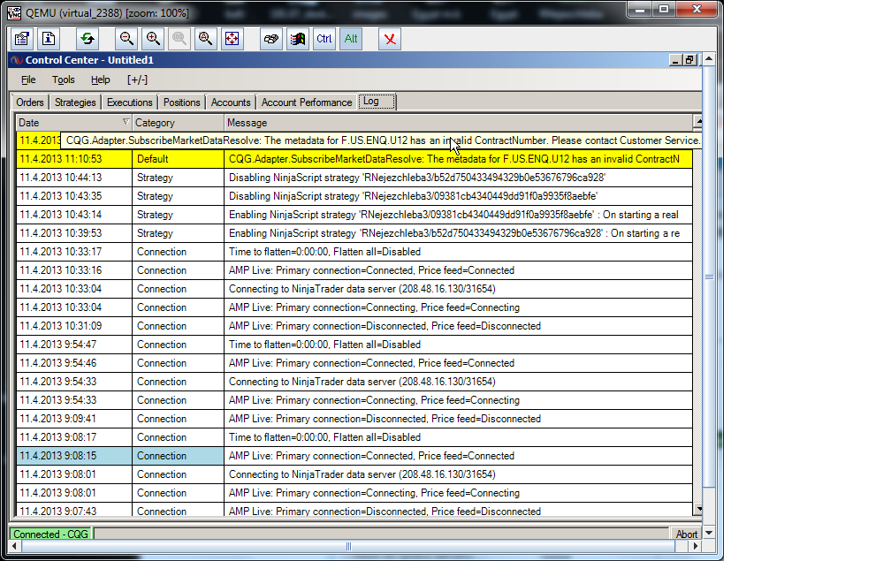Select the Log tab
This screenshot has height=561, width=891.
click(x=377, y=102)
